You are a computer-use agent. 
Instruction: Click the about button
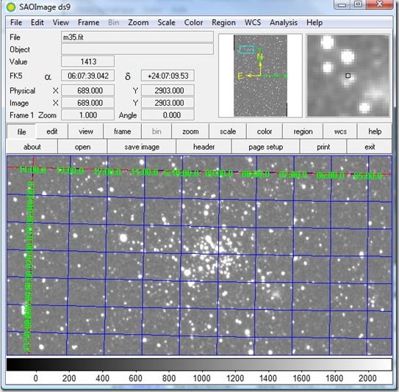tap(32, 147)
